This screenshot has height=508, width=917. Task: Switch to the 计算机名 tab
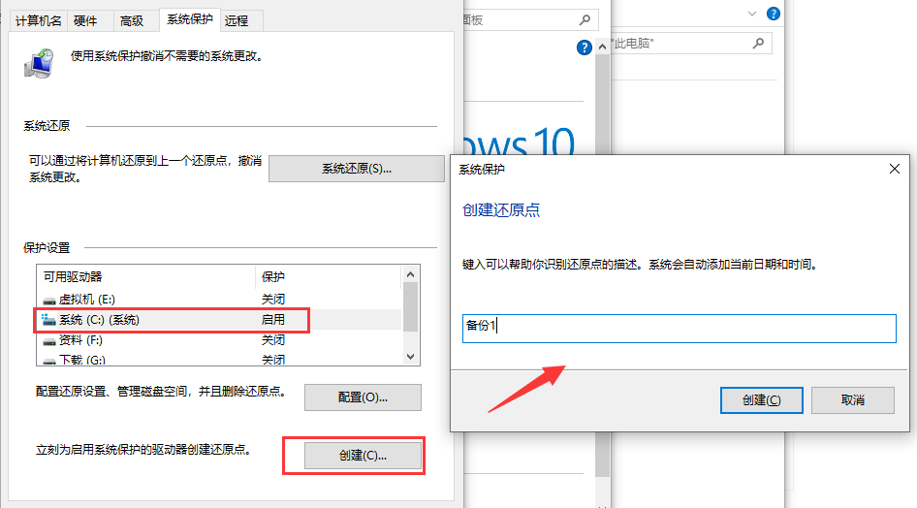pos(38,21)
